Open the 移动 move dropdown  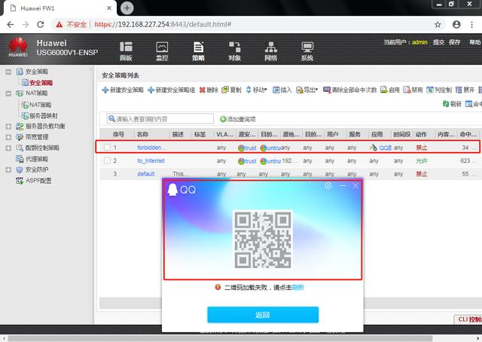point(256,90)
